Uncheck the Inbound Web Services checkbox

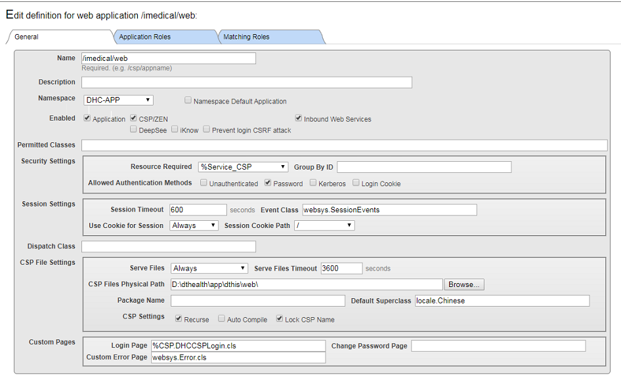click(299, 119)
